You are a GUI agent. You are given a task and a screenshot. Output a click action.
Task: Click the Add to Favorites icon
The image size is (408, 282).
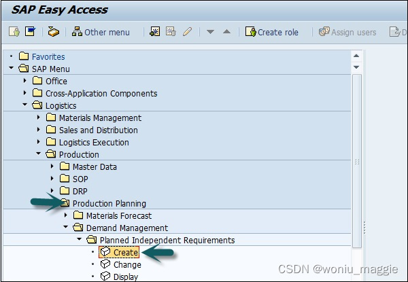click(155, 32)
